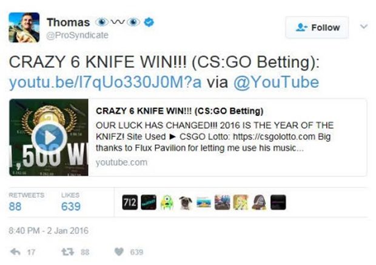Open the @YouTube mention link
Viewport: 376px width, 265px height.
click(277, 82)
